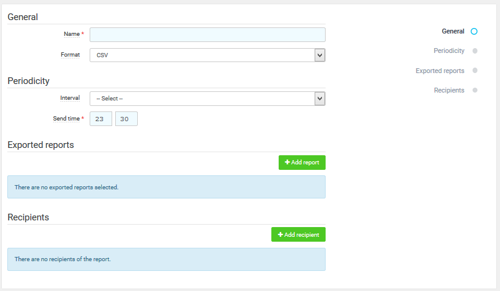Click the Recipients step dot

click(474, 90)
